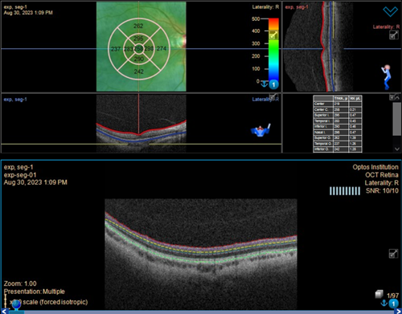The height and width of the screenshot is (314, 402).
Task: Click the standing patient orientation figure
Action: click(386, 77)
